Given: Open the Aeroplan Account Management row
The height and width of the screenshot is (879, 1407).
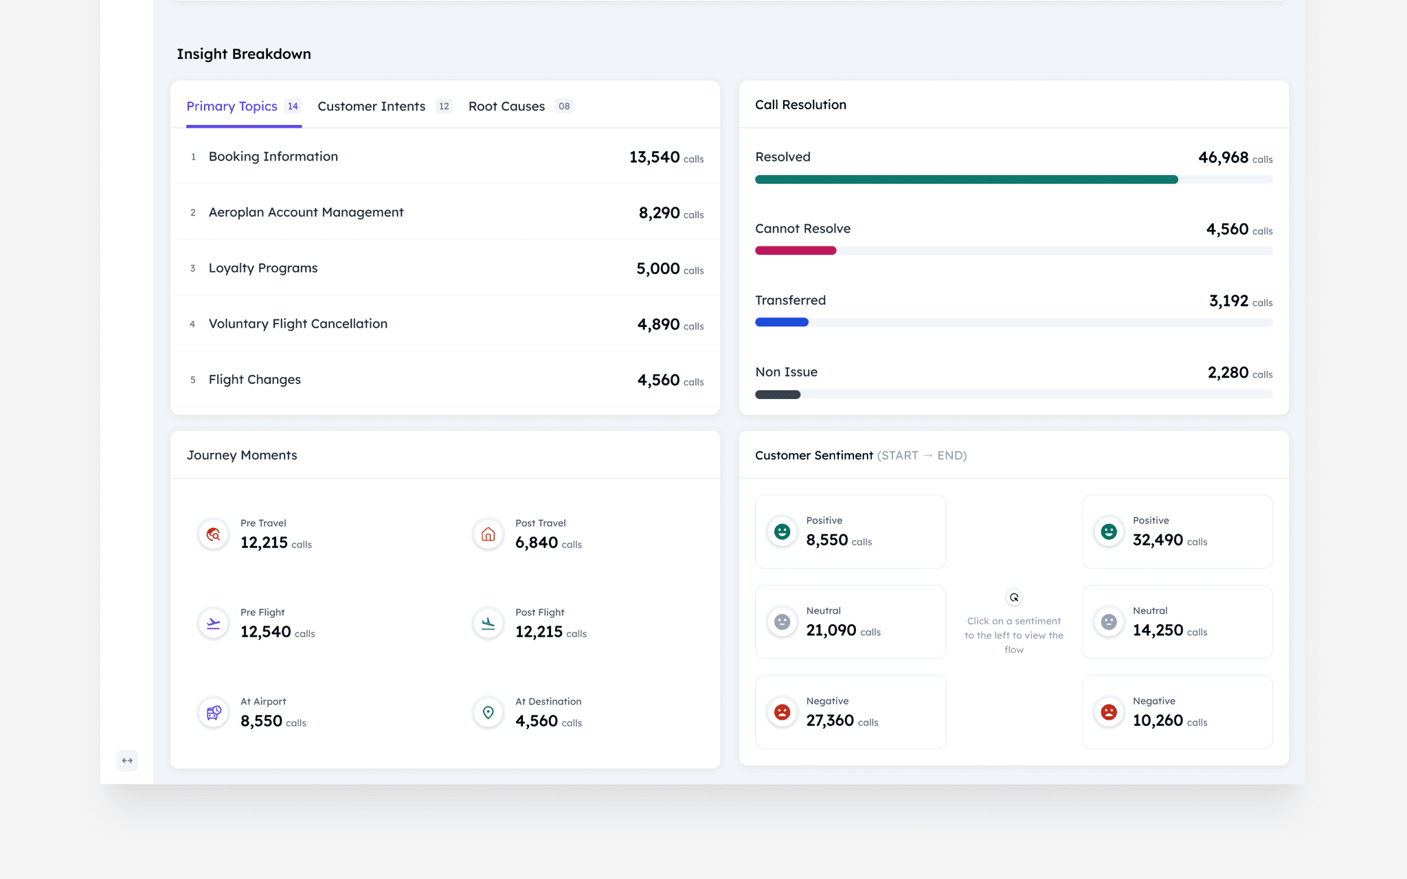Looking at the screenshot, I should (x=444, y=212).
